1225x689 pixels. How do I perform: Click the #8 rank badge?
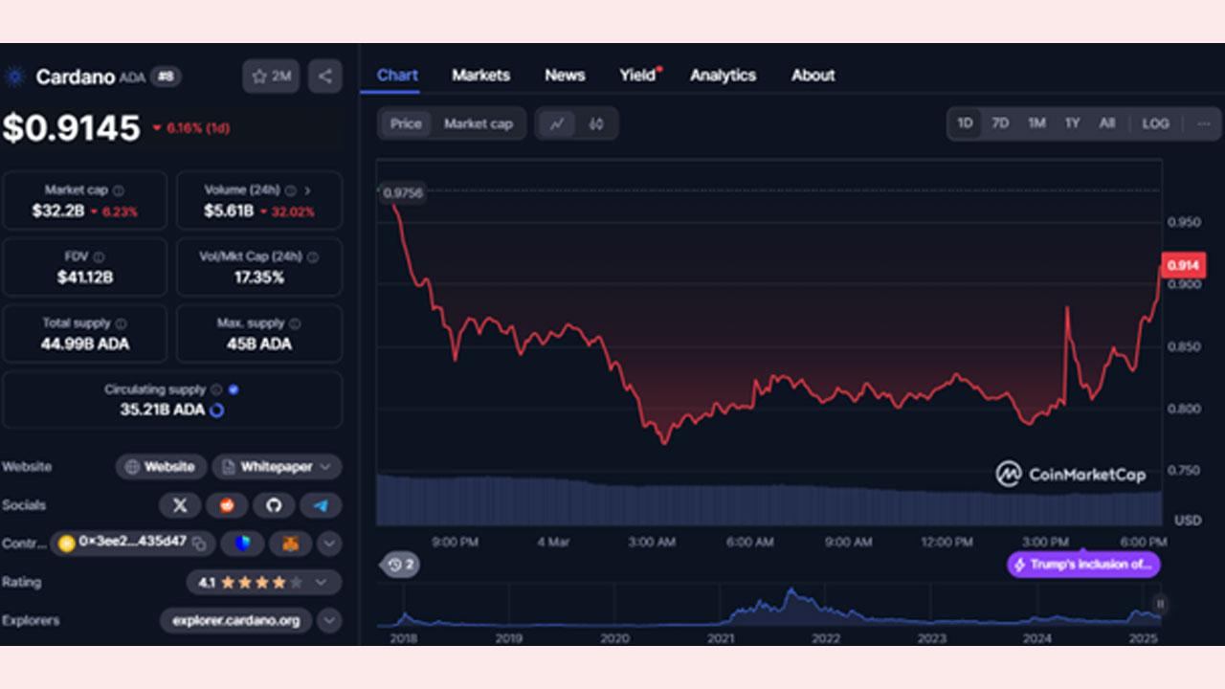pos(166,77)
